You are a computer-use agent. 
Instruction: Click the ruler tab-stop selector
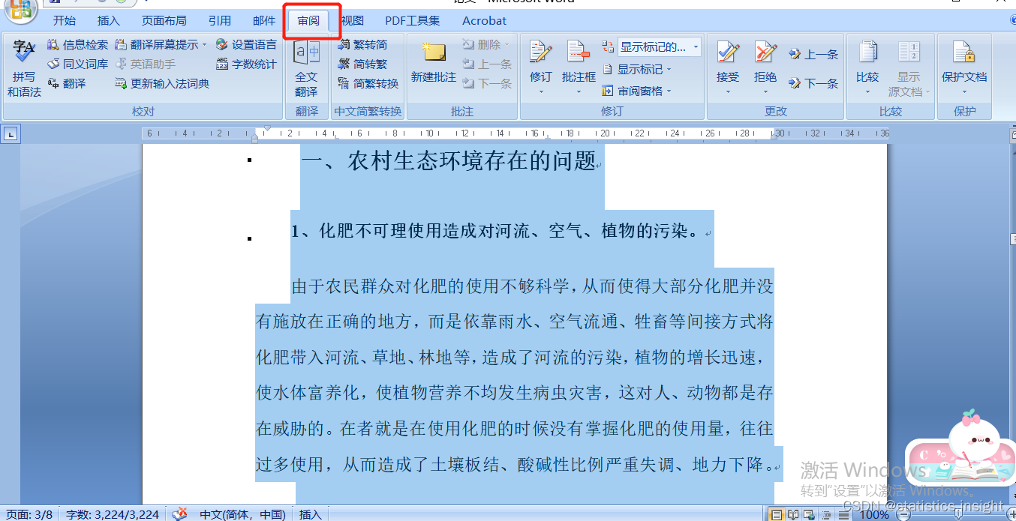coord(11,135)
